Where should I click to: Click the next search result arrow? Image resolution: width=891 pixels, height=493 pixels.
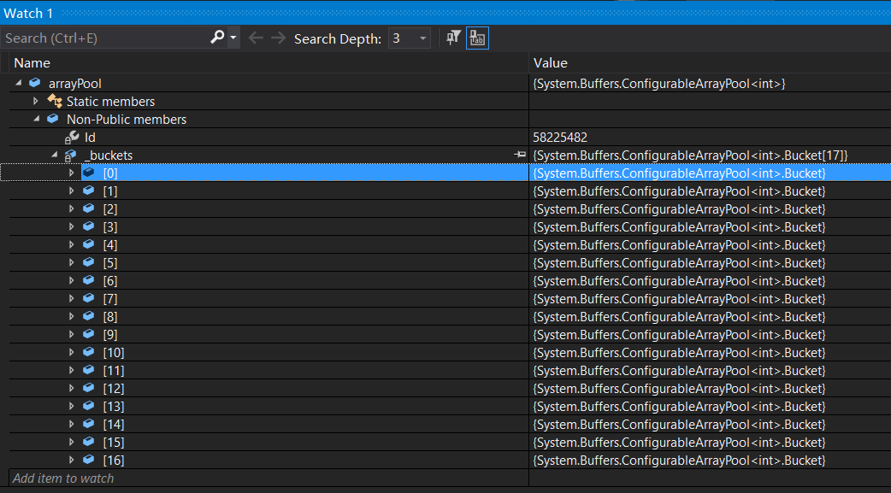278,38
